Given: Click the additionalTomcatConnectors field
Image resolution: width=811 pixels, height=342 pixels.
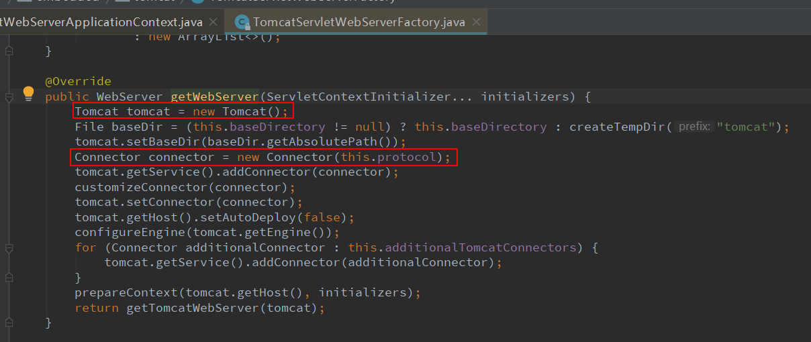Looking at the screenshot, I should [481, 247].
